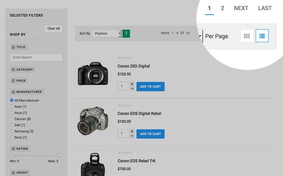Image resolution: width=283 pixels, height=176 pixels.
Task: Open Canon 20D Digital product image
Action: [93, 73]
